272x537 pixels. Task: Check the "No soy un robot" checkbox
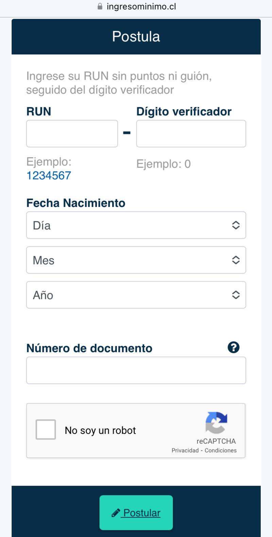[x=46, y=430]
